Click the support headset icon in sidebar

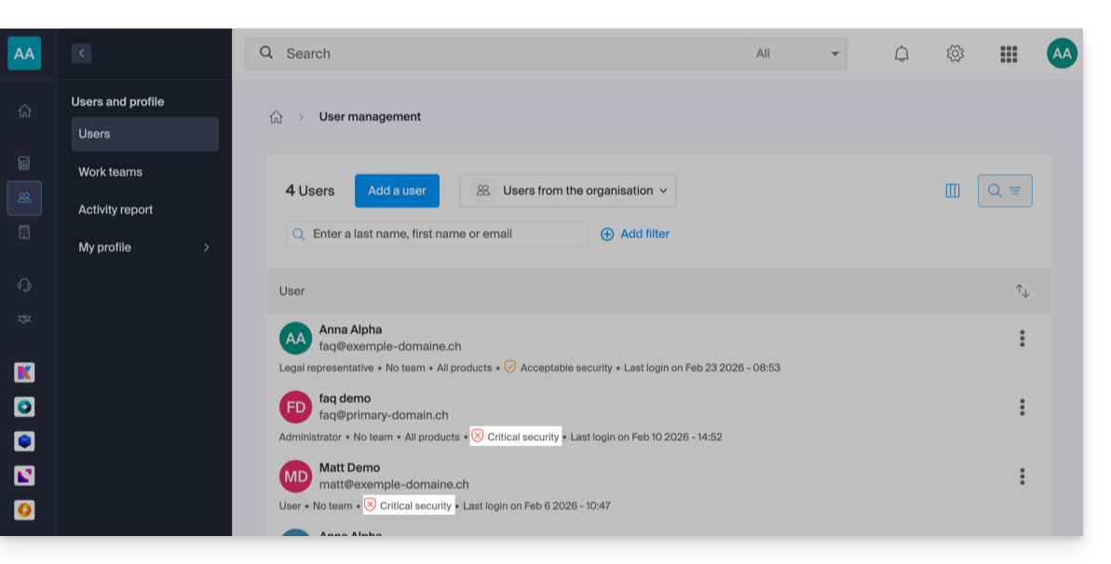pyautogui.click(x=24, y=285)
